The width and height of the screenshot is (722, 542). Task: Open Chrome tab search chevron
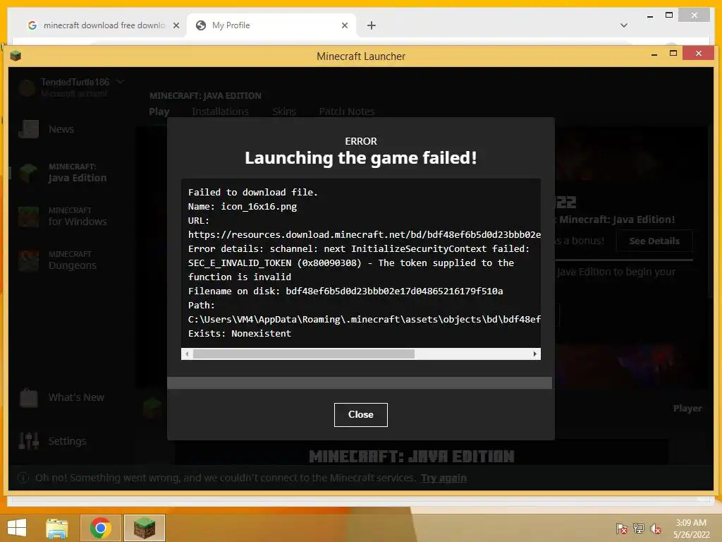tap(624, 25)
